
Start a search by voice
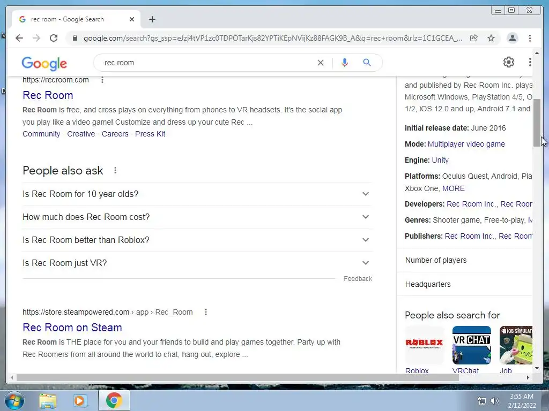pos(345,63)
